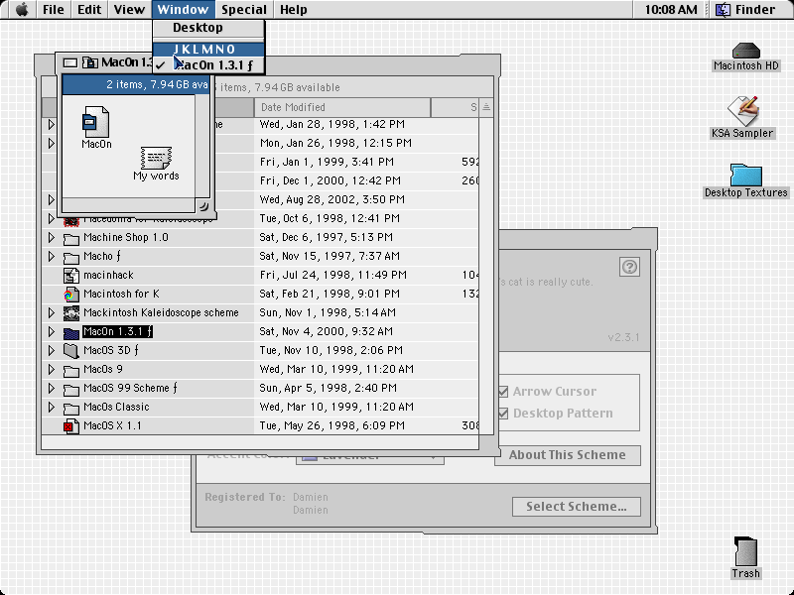794x595 pixels.
Task: Toggle the Arrow Cursor checkbox in Kaleidoscope
Action: point(503,392)
